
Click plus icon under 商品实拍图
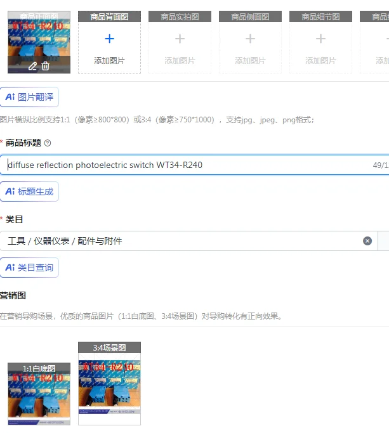[x=180, y=39]
